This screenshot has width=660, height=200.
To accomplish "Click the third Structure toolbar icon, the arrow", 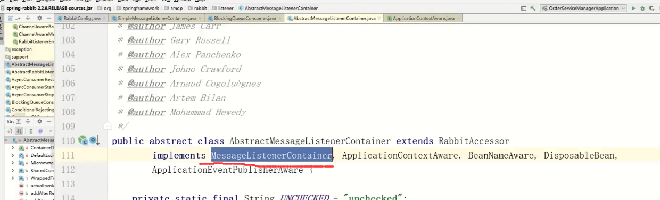I will (30, 130).
